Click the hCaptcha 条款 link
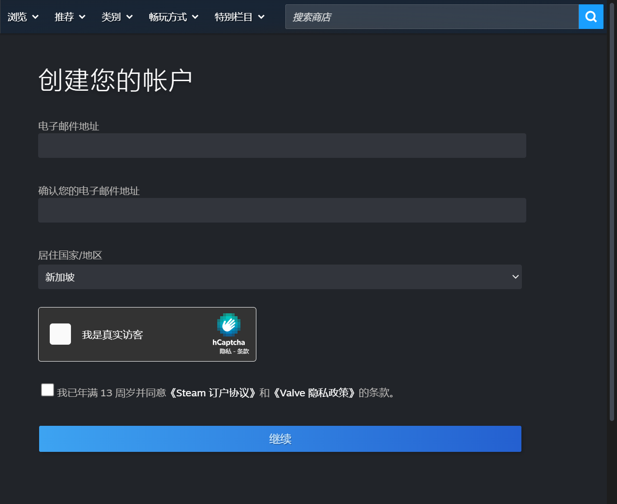The height and width of the screenshot is (504, 617). (243, 351)
